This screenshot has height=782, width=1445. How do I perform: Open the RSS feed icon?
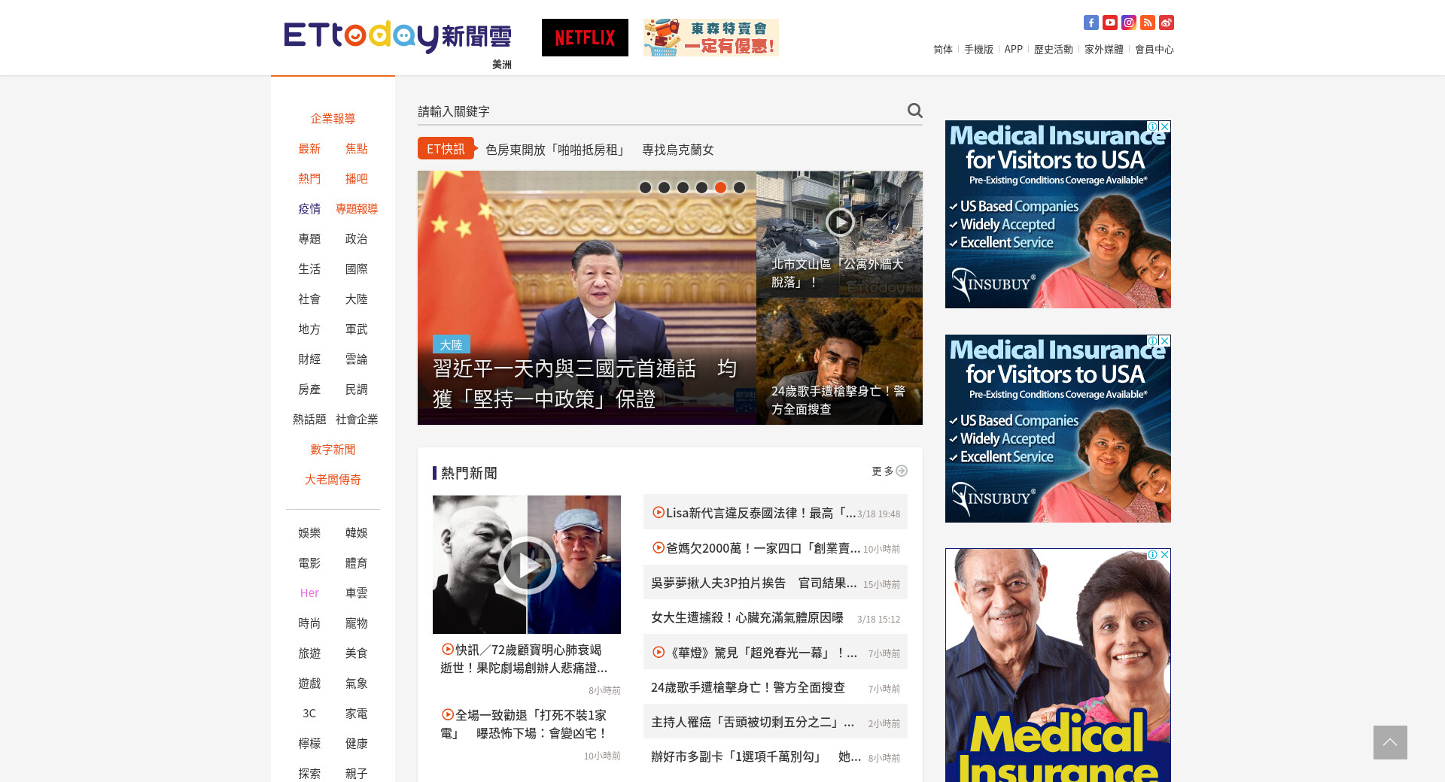pos(1148,23)
